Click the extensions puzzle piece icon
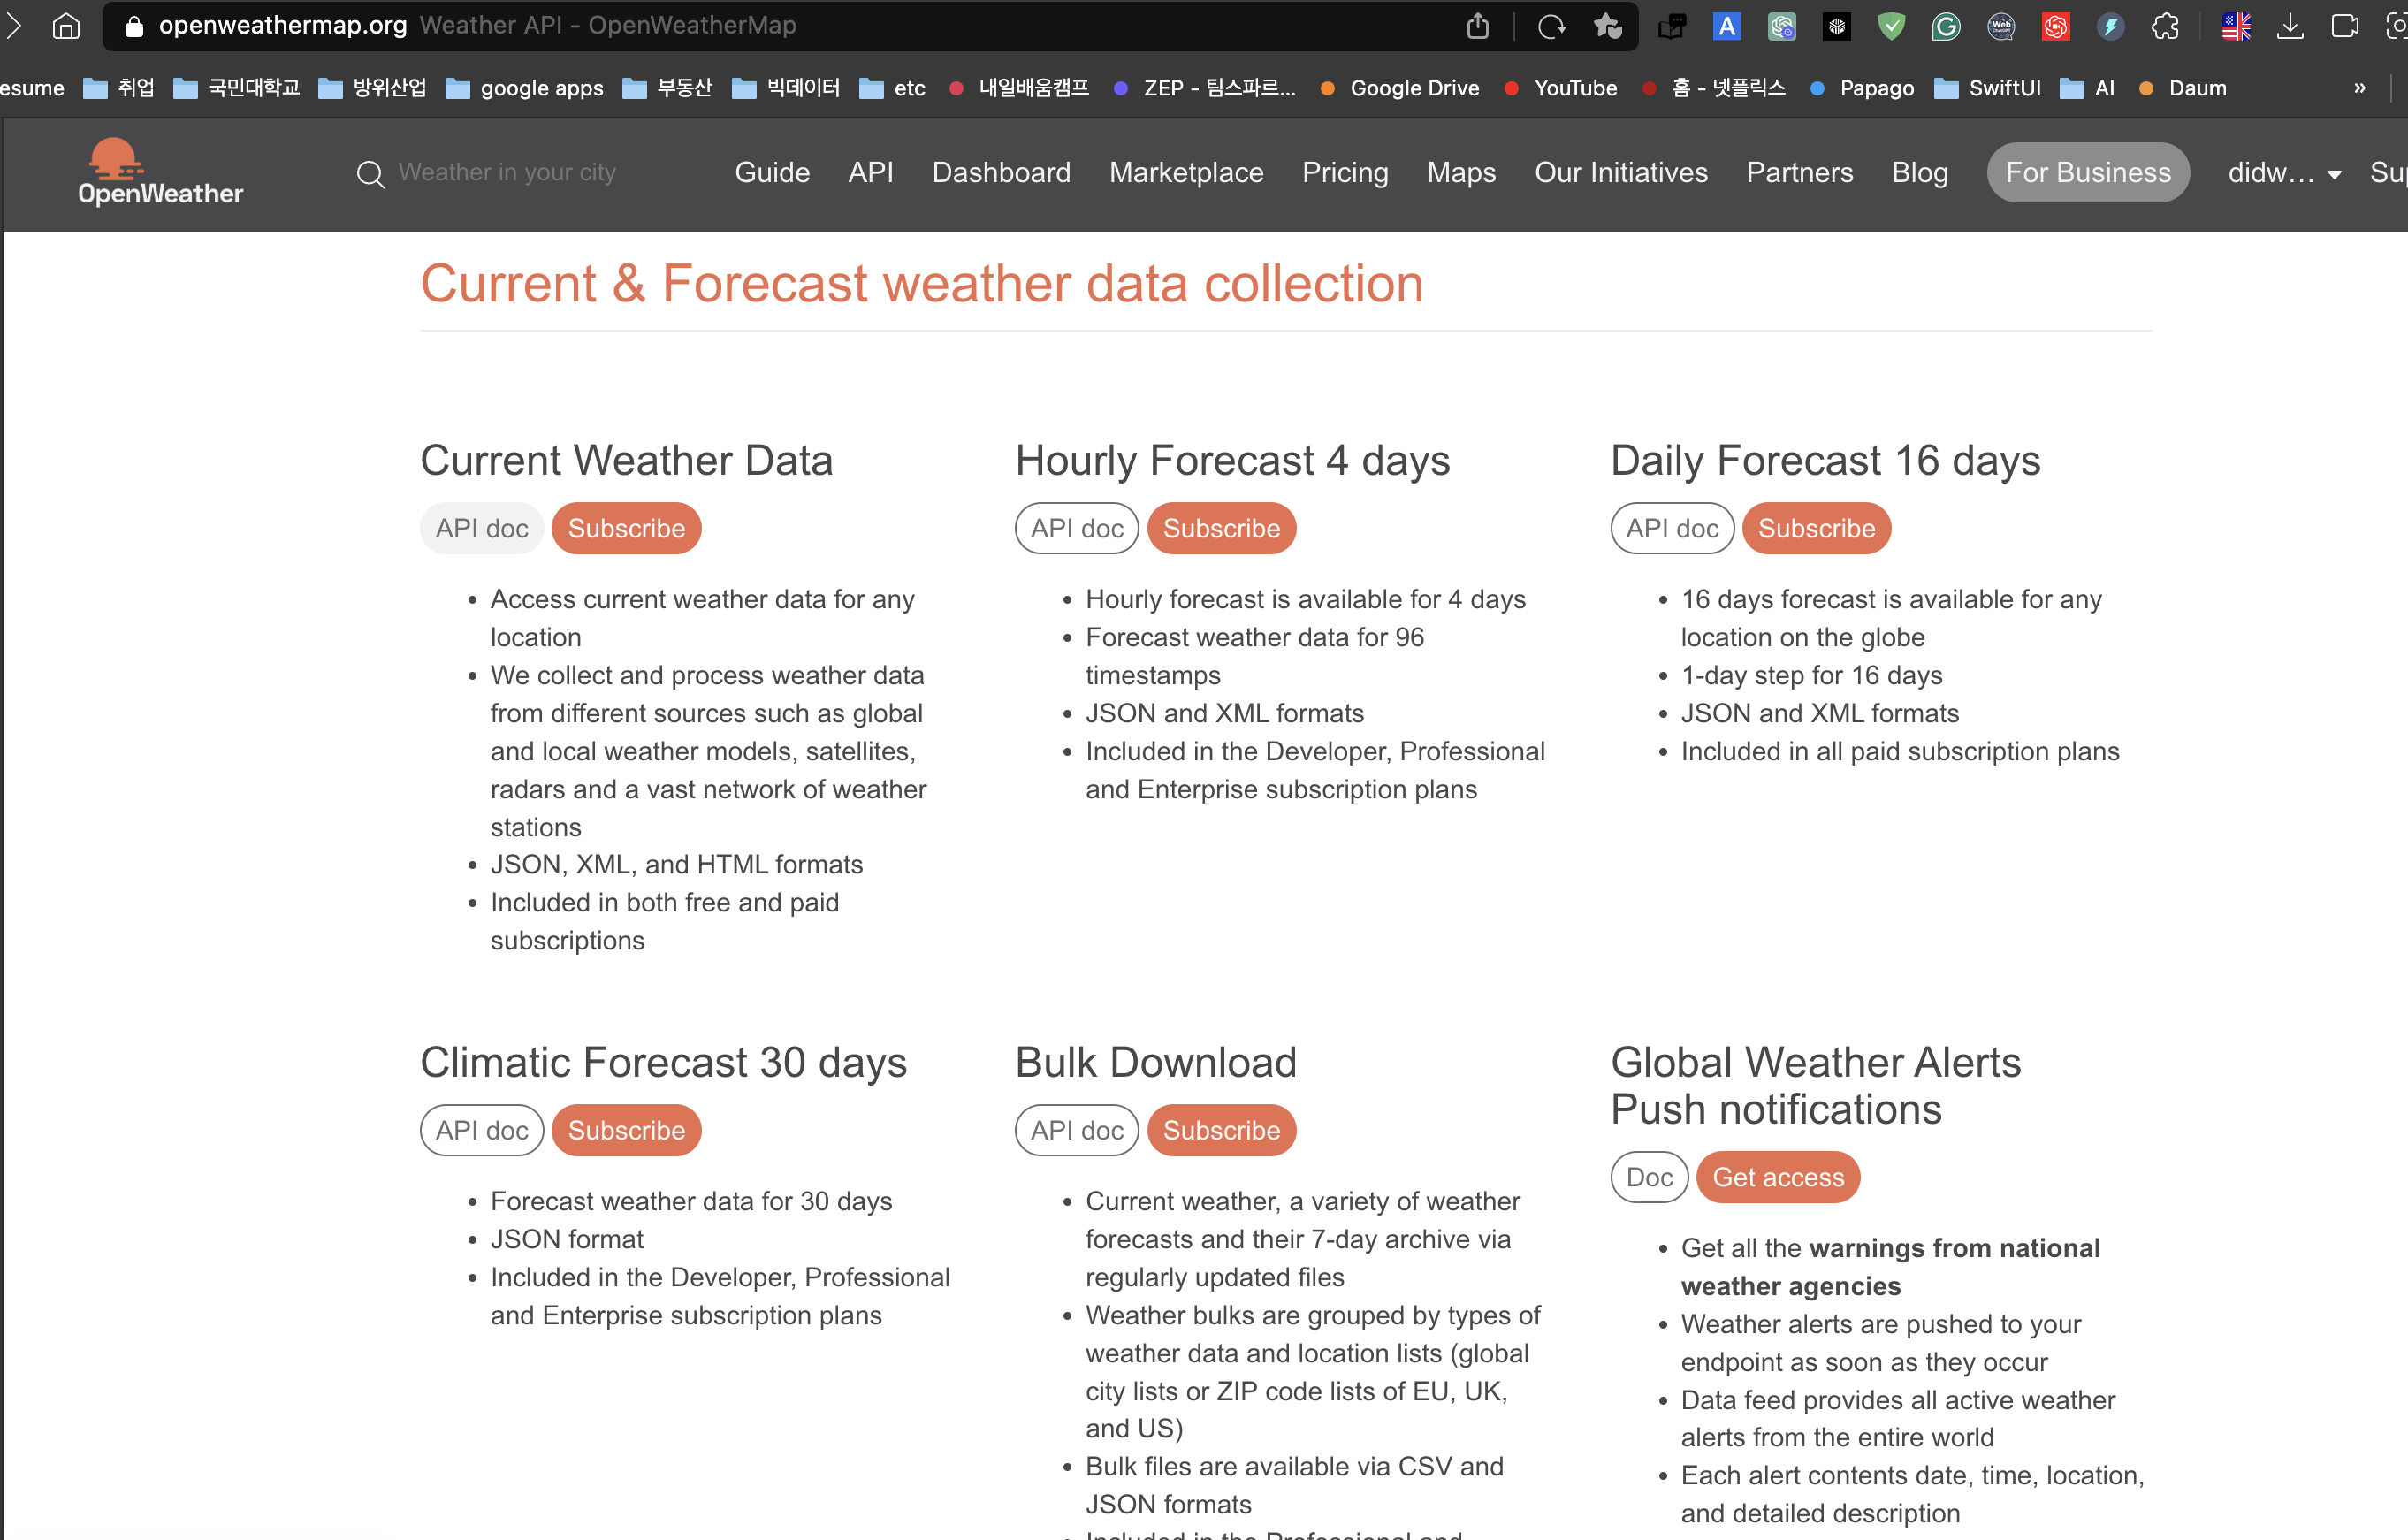Viewport: 2408px width, 1540px height. [2165, 26]
